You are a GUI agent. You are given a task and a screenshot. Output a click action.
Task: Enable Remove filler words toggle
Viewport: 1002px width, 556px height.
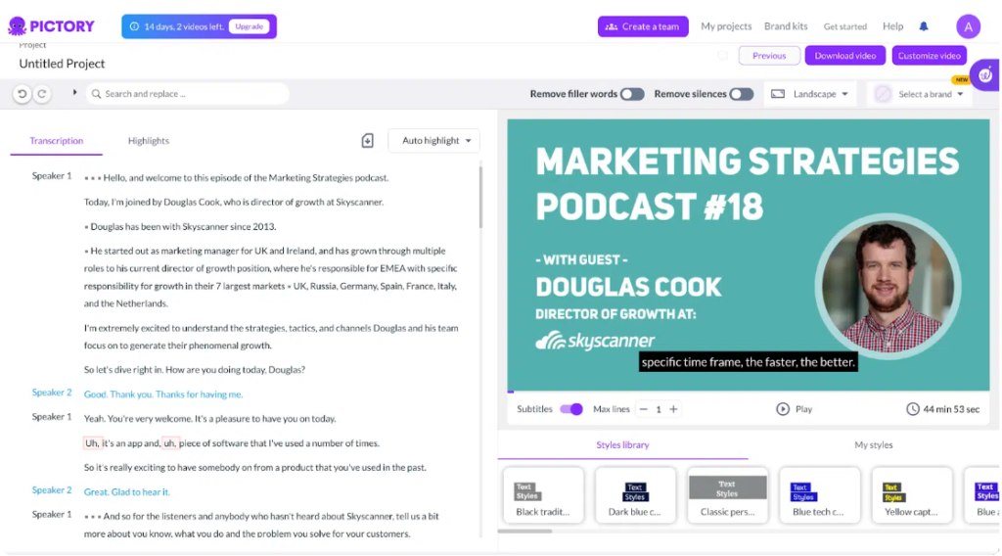(632, 94)
